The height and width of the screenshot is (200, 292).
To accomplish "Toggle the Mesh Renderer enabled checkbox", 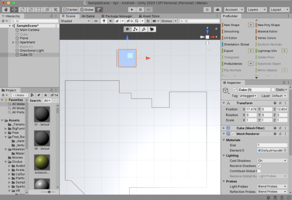I will click(x=233, y=134).
